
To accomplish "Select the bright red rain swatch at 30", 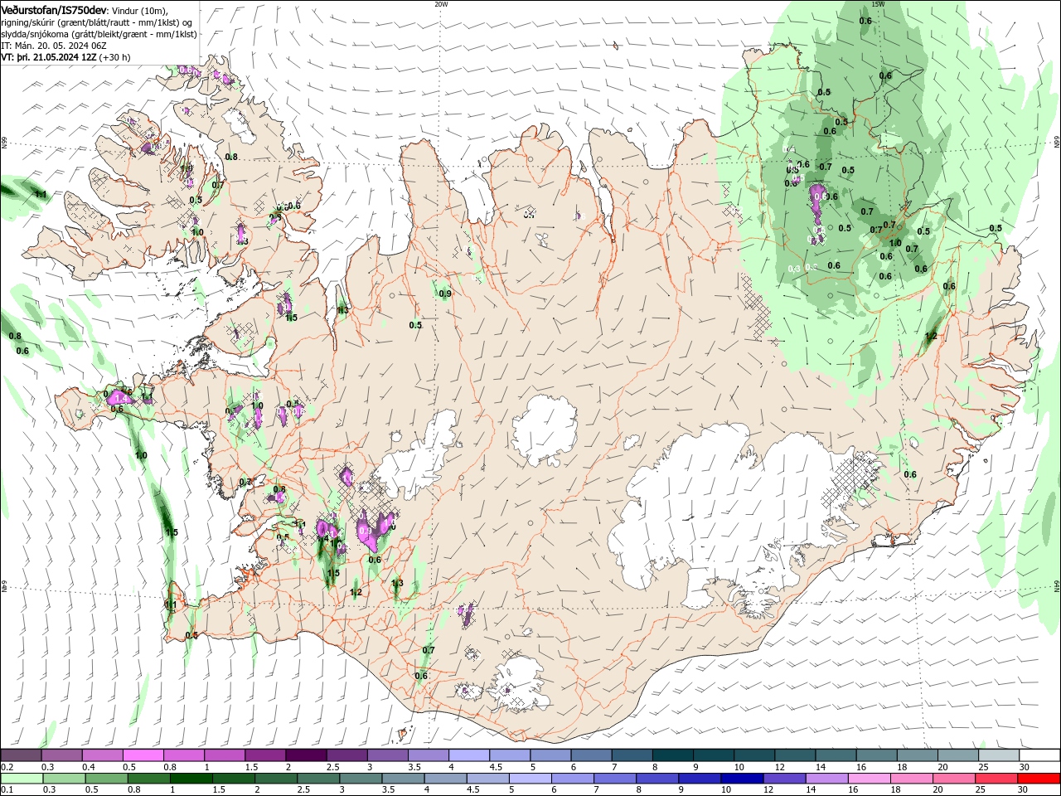I will 1037,779.
